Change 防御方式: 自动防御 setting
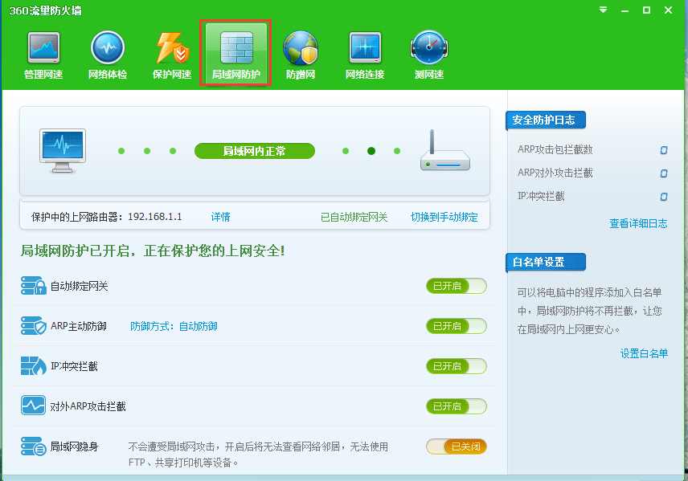This screenshot has height=481, width=688. [x=174, y=326]
